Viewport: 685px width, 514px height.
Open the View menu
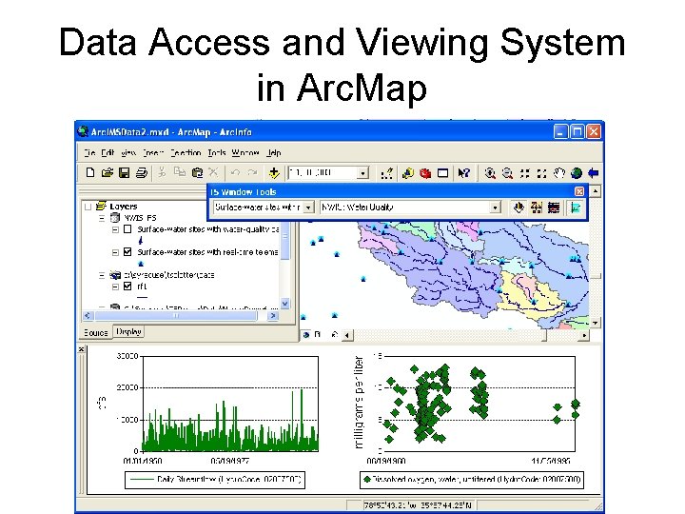coord(128,152)
